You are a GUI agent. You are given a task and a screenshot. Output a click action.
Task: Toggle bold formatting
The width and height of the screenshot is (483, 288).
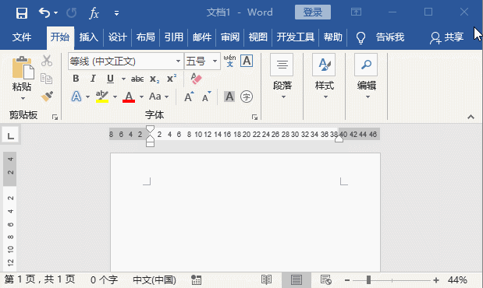(76, 79)
